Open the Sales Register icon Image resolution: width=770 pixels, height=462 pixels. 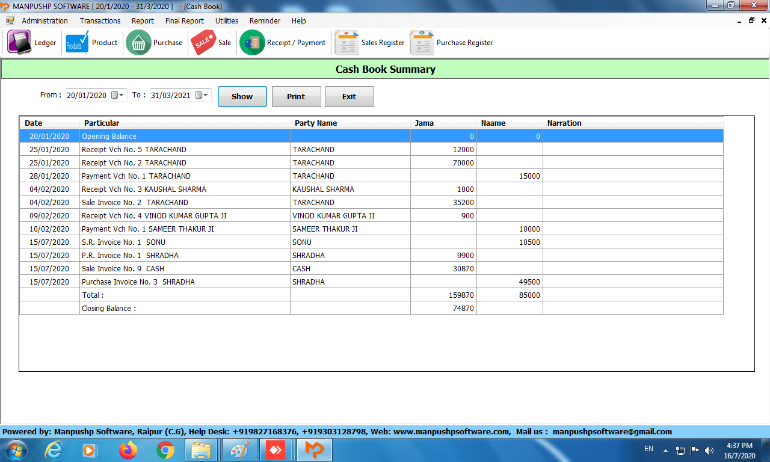[x=346, y=43]
